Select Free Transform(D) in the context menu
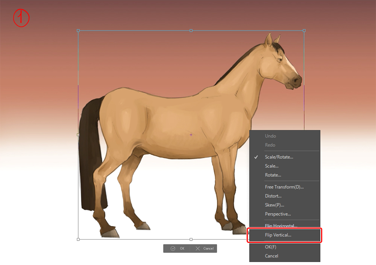376x265 pixels. 284,187
